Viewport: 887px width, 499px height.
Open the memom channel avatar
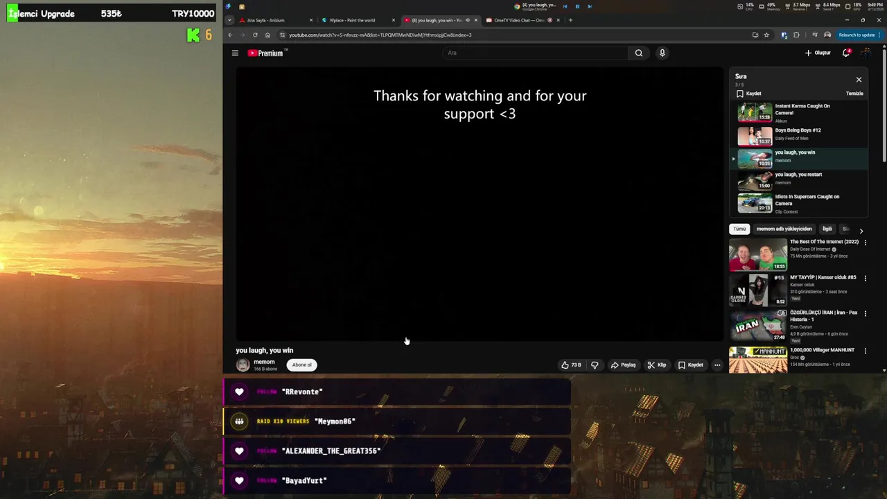[x=243, y=365]
